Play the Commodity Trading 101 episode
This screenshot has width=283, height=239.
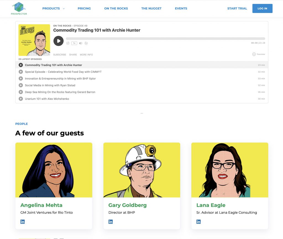pyautogui.click(x=58, y=41)
